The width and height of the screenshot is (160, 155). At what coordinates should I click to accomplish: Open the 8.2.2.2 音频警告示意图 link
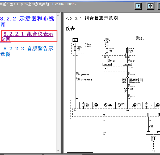(27, 51)
